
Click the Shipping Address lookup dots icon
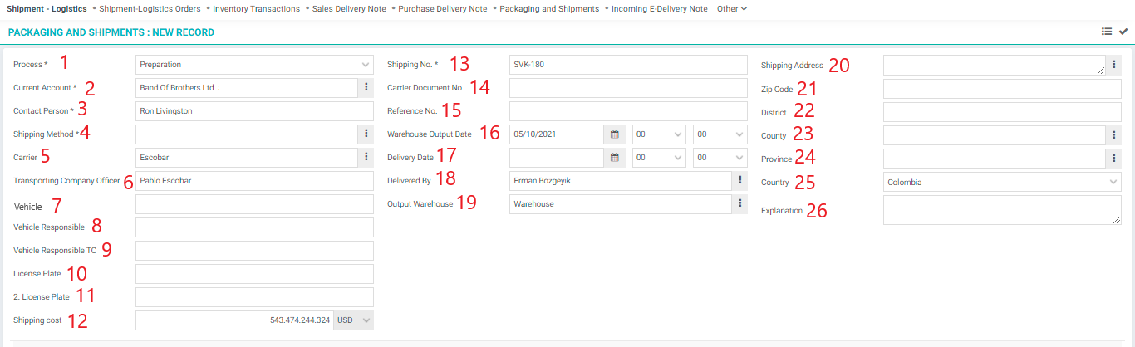click(x=1113, y=65)
